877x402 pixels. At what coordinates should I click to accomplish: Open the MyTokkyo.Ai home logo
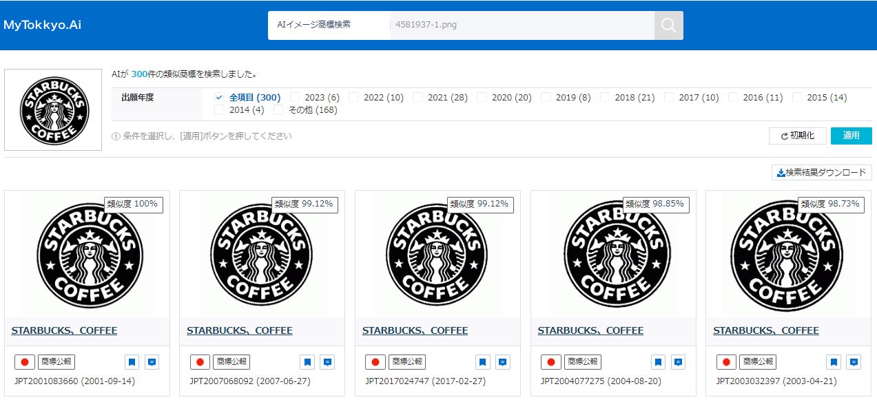tap(42, 25)
